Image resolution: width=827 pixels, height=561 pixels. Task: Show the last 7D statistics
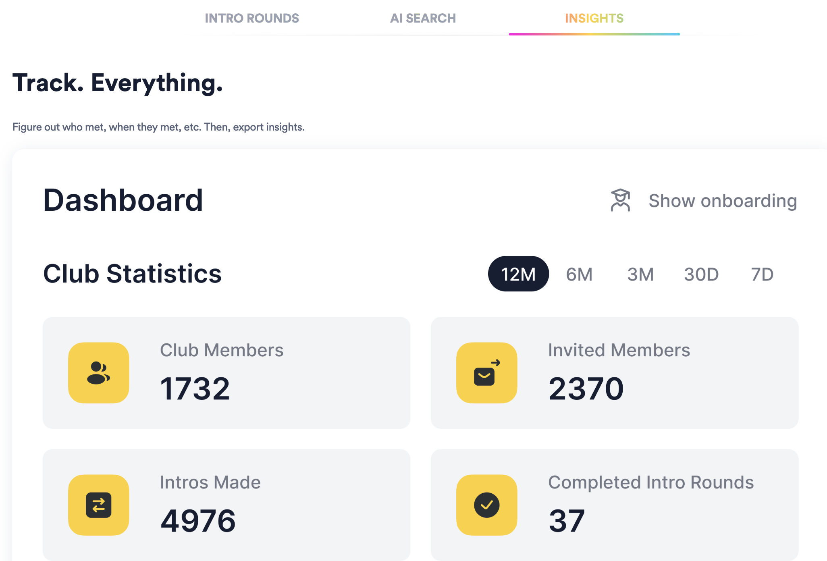762,274
